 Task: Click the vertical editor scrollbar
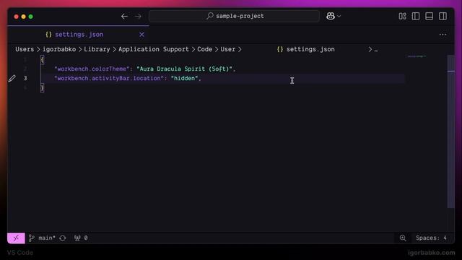pos(450,131)
